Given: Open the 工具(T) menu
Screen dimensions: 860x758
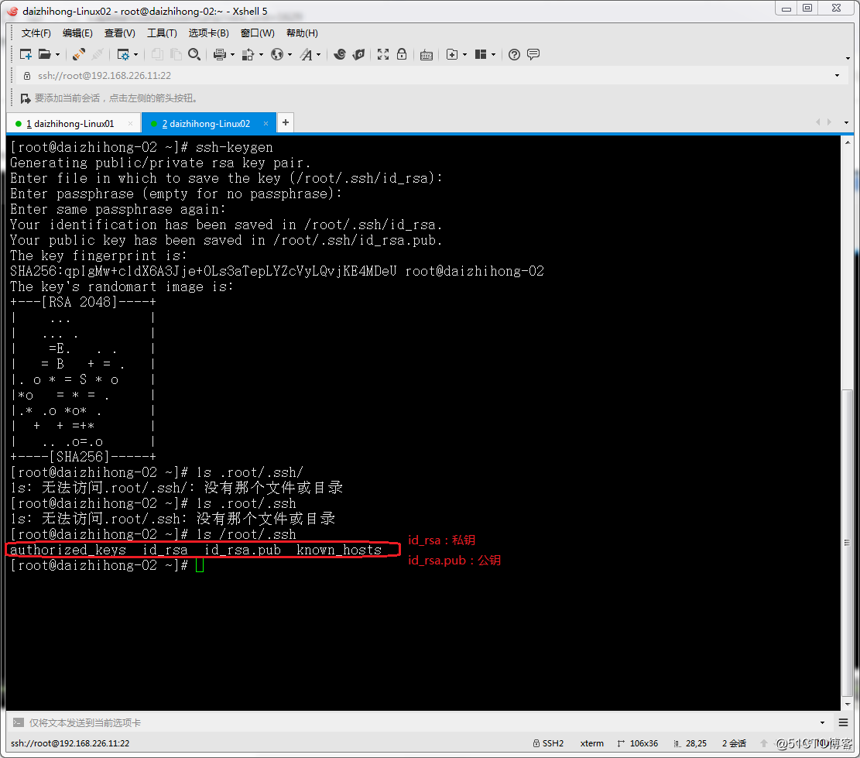Looking at the screenshot, I should coord(162,33).
